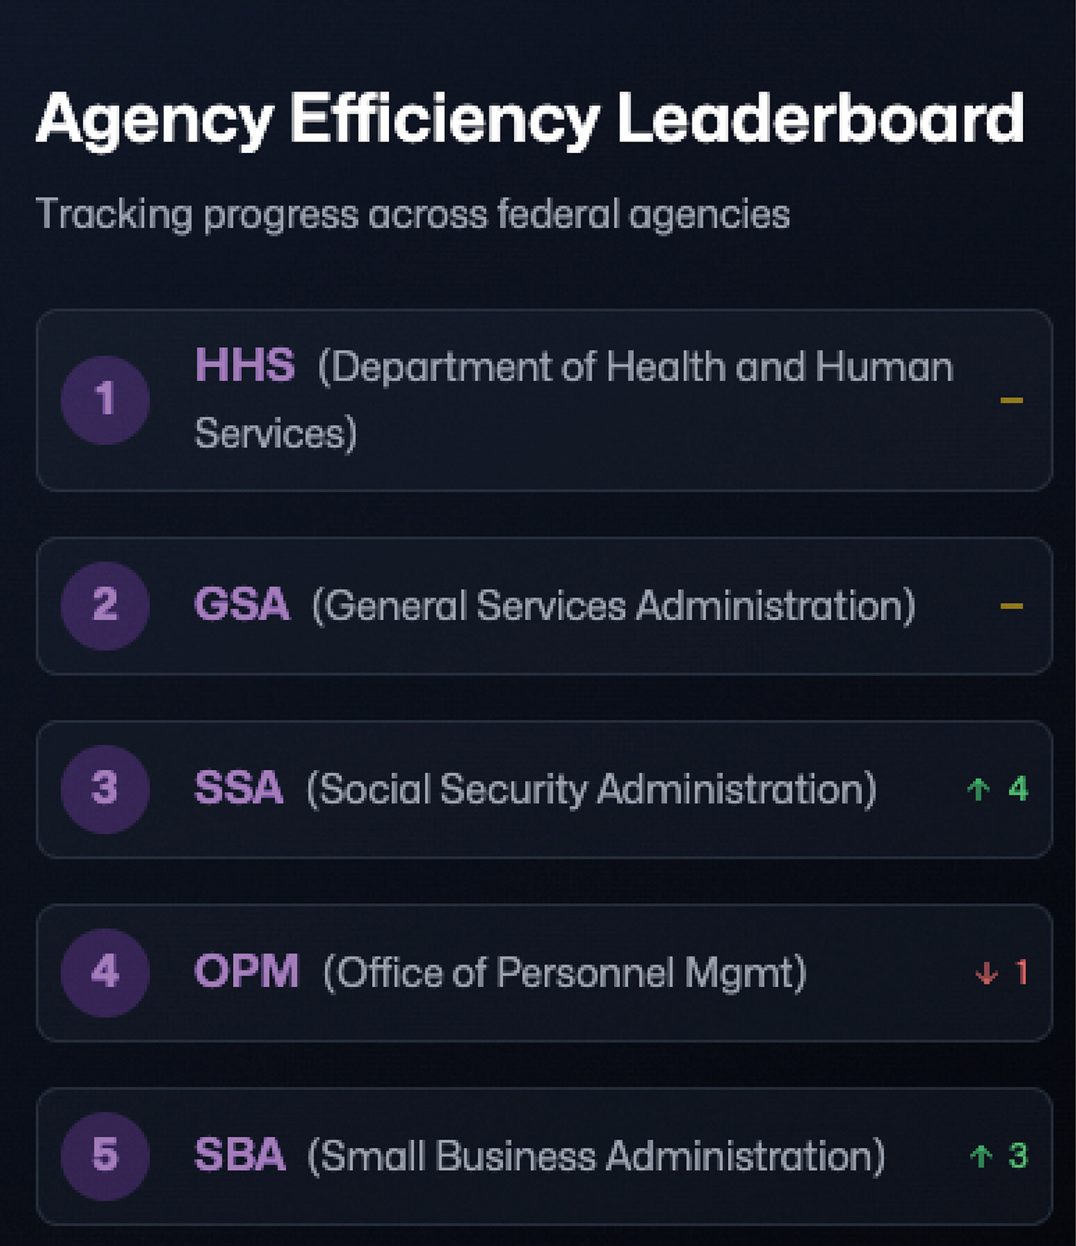Click the red down arrow for OPM
Viewport: 1076px width, 1246px height.
coord(986,973)
